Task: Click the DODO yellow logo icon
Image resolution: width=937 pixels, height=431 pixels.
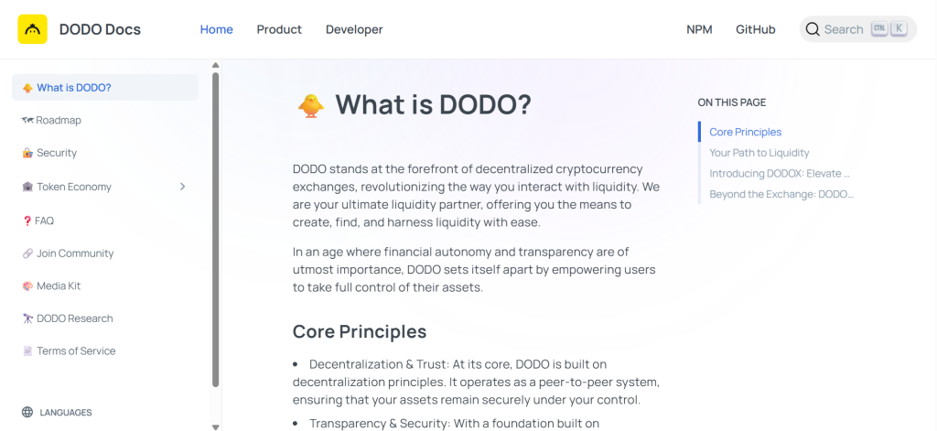Action: pos(32,29)
